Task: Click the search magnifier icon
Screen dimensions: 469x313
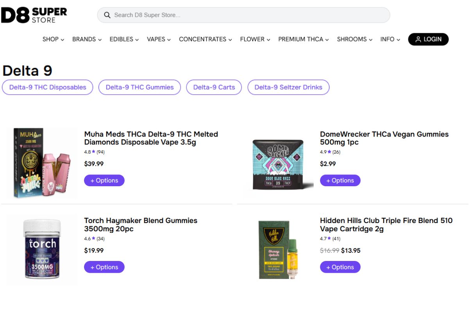Action: pyautogui.click(x=107, y=15)
